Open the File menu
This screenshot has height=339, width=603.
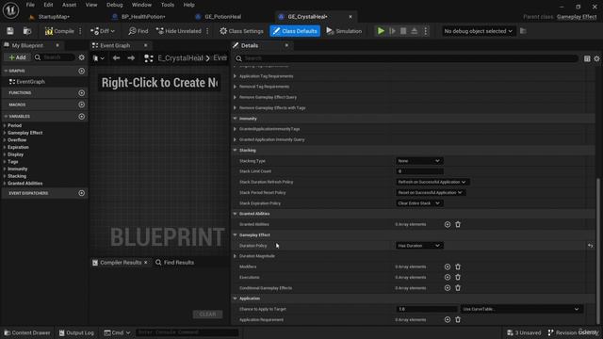click(x=30, y=5)
